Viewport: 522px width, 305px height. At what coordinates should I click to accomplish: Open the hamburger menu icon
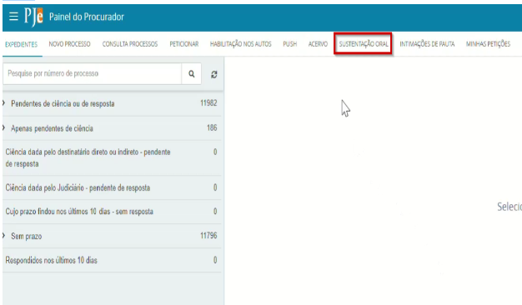(x=13, y=17)
